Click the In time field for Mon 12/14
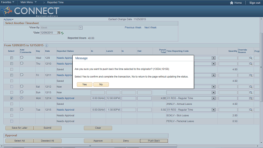The image size is (263, 148). pos(98,98)
